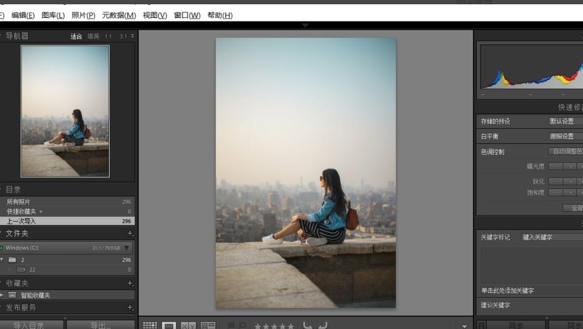Select the survey view icon
Screen dimensions: 583x329
208,325
